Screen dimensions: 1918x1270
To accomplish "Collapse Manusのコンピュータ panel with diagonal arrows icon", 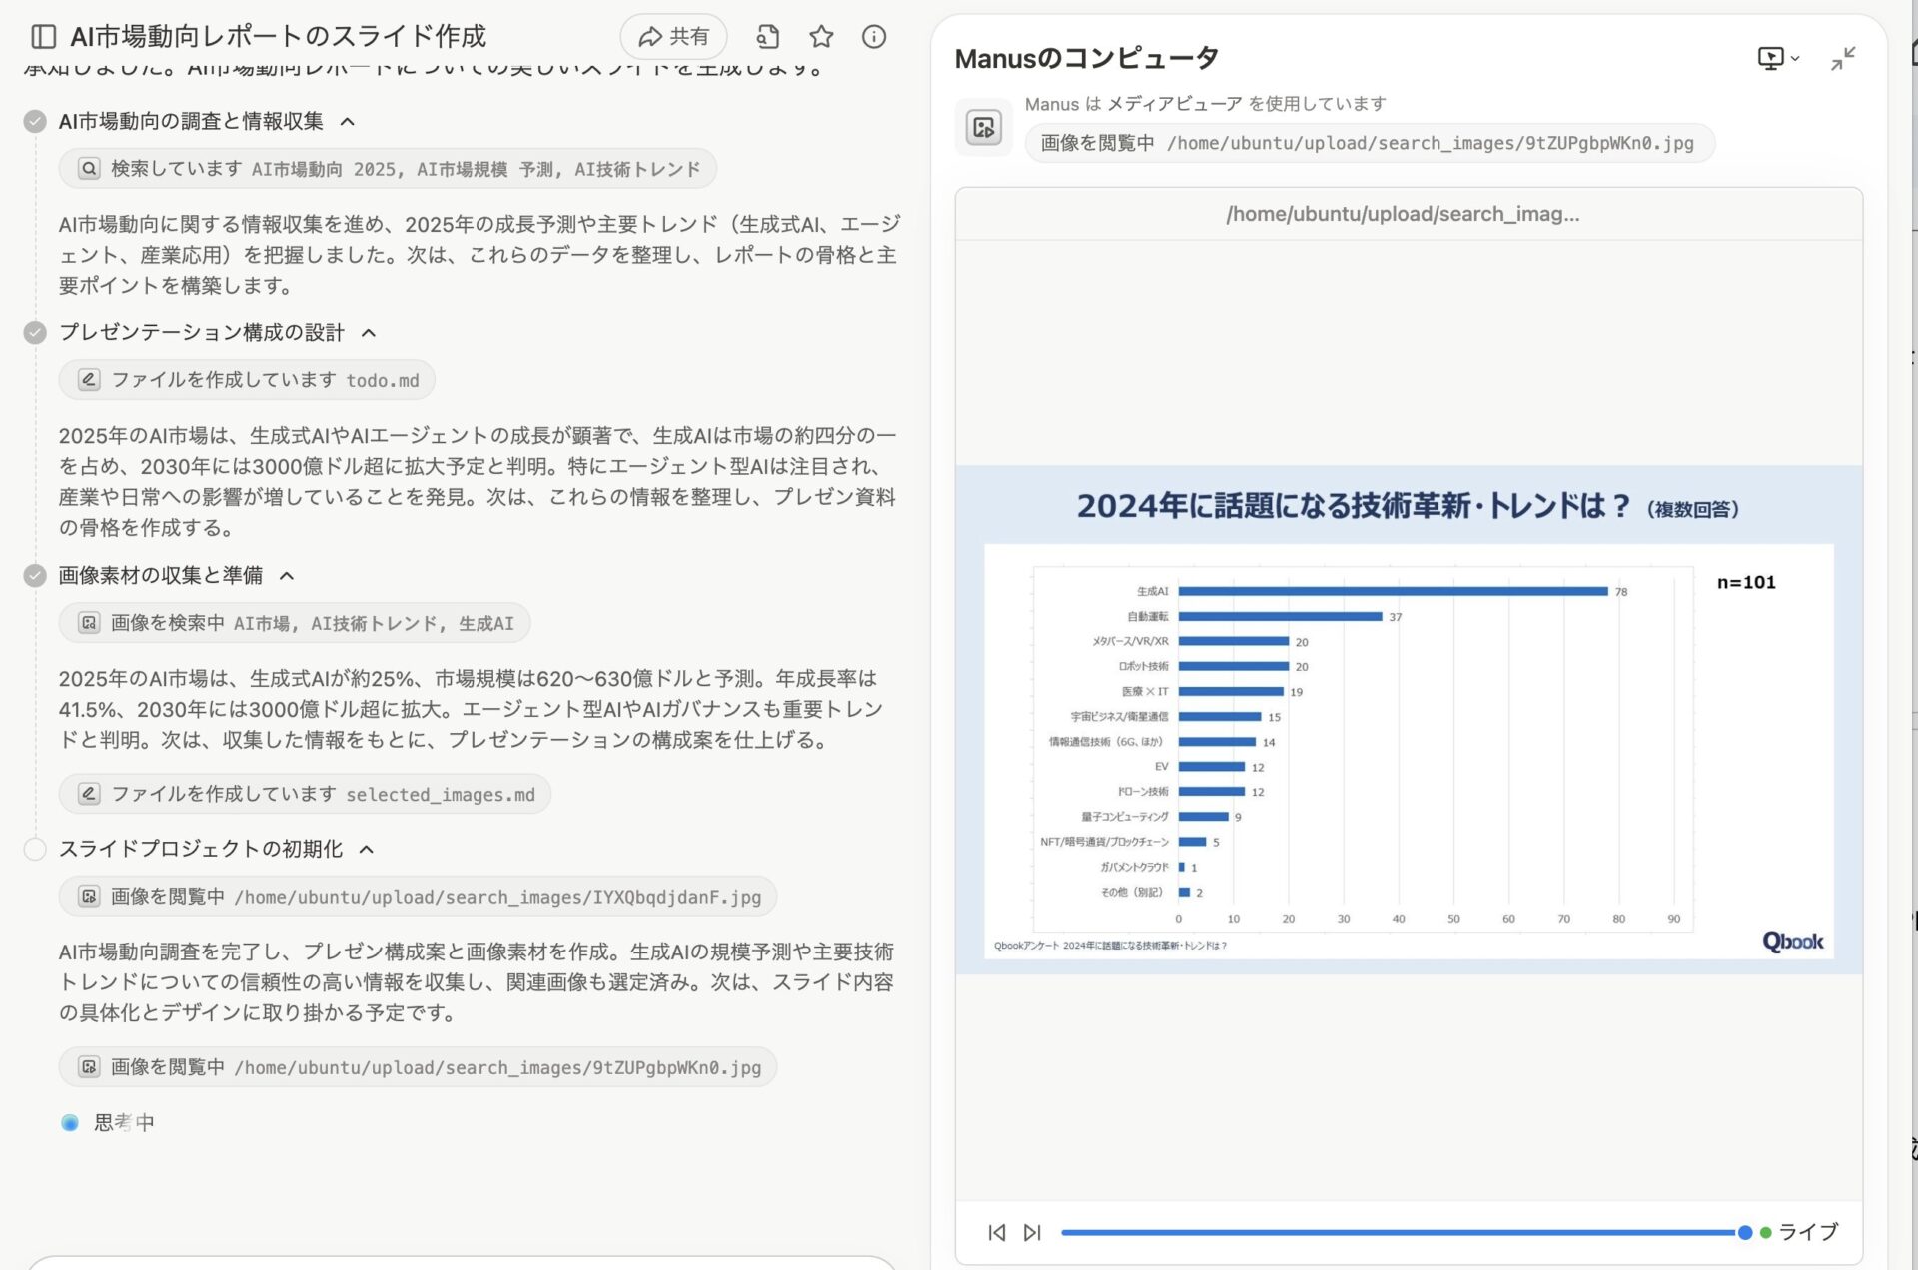I will tap(1843, 59).
